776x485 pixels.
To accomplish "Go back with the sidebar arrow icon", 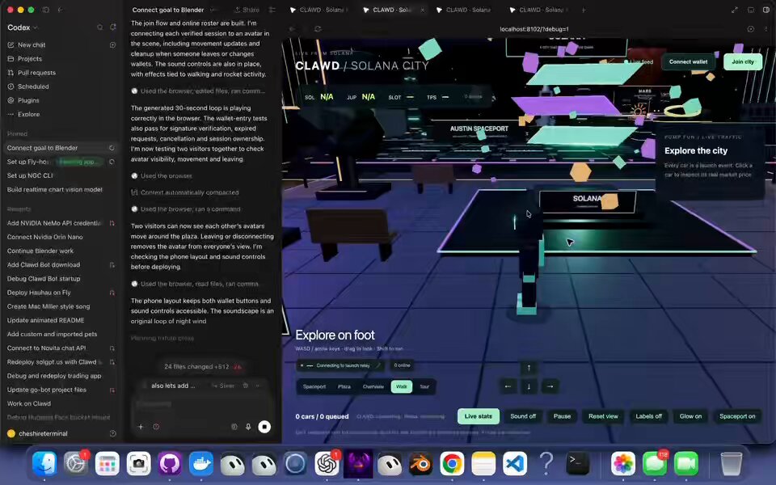I will tap(60, 10).
